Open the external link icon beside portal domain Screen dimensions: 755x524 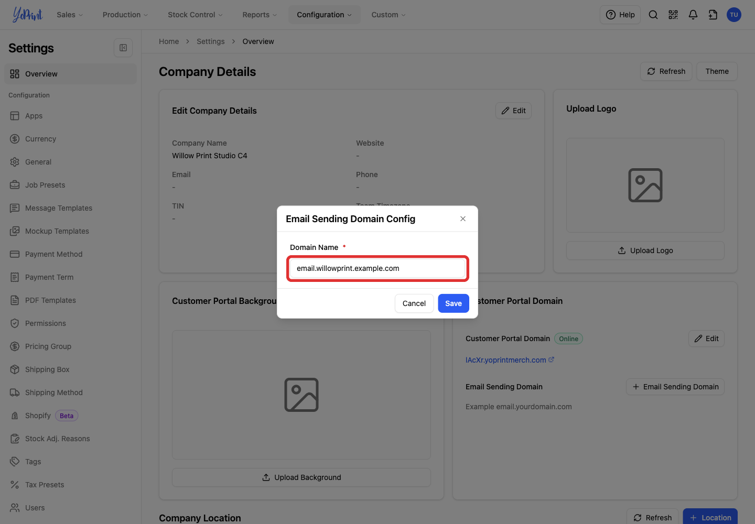(552, 359)
